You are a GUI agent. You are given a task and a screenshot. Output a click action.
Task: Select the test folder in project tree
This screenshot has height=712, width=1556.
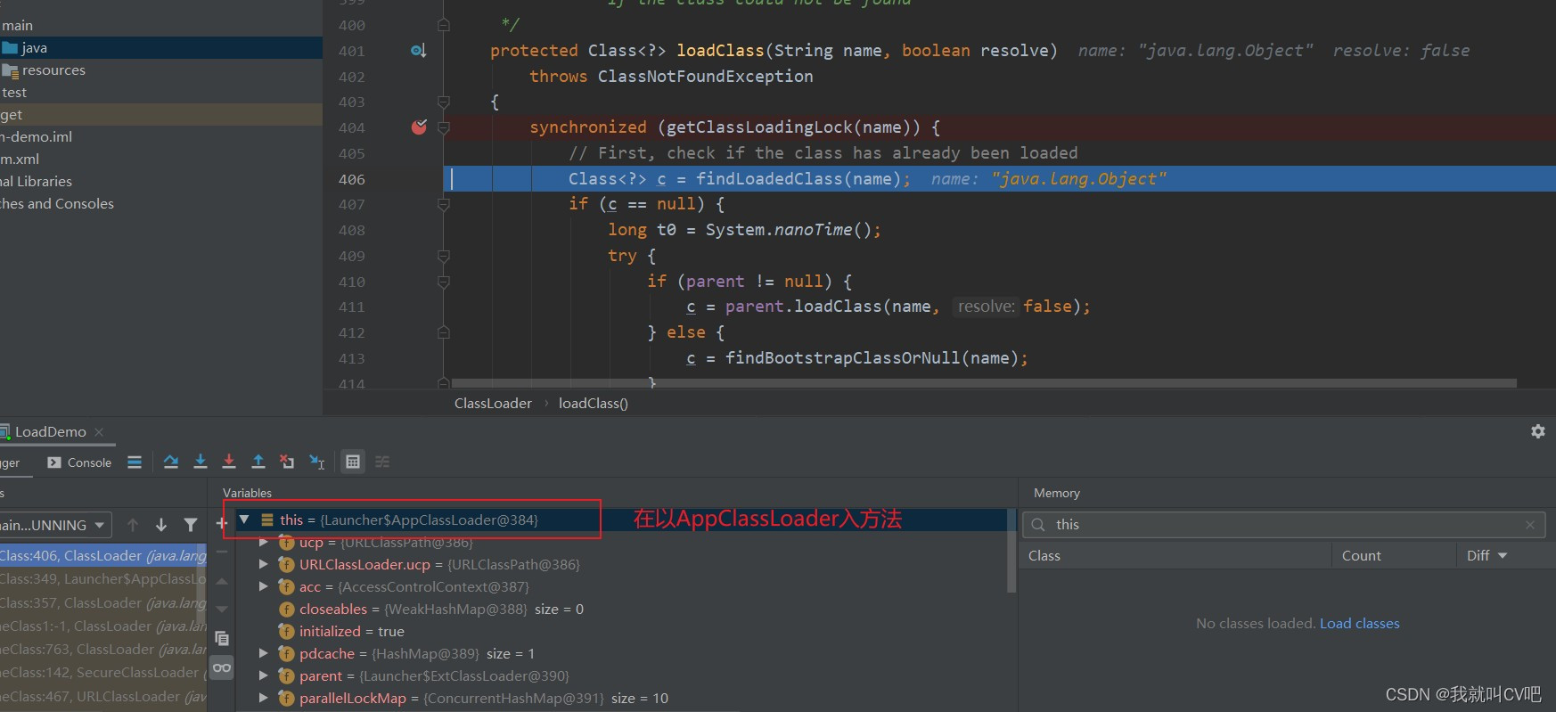pyautogui.click(x=161, y=92)
